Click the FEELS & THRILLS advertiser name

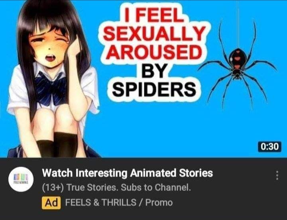point(101,203)
